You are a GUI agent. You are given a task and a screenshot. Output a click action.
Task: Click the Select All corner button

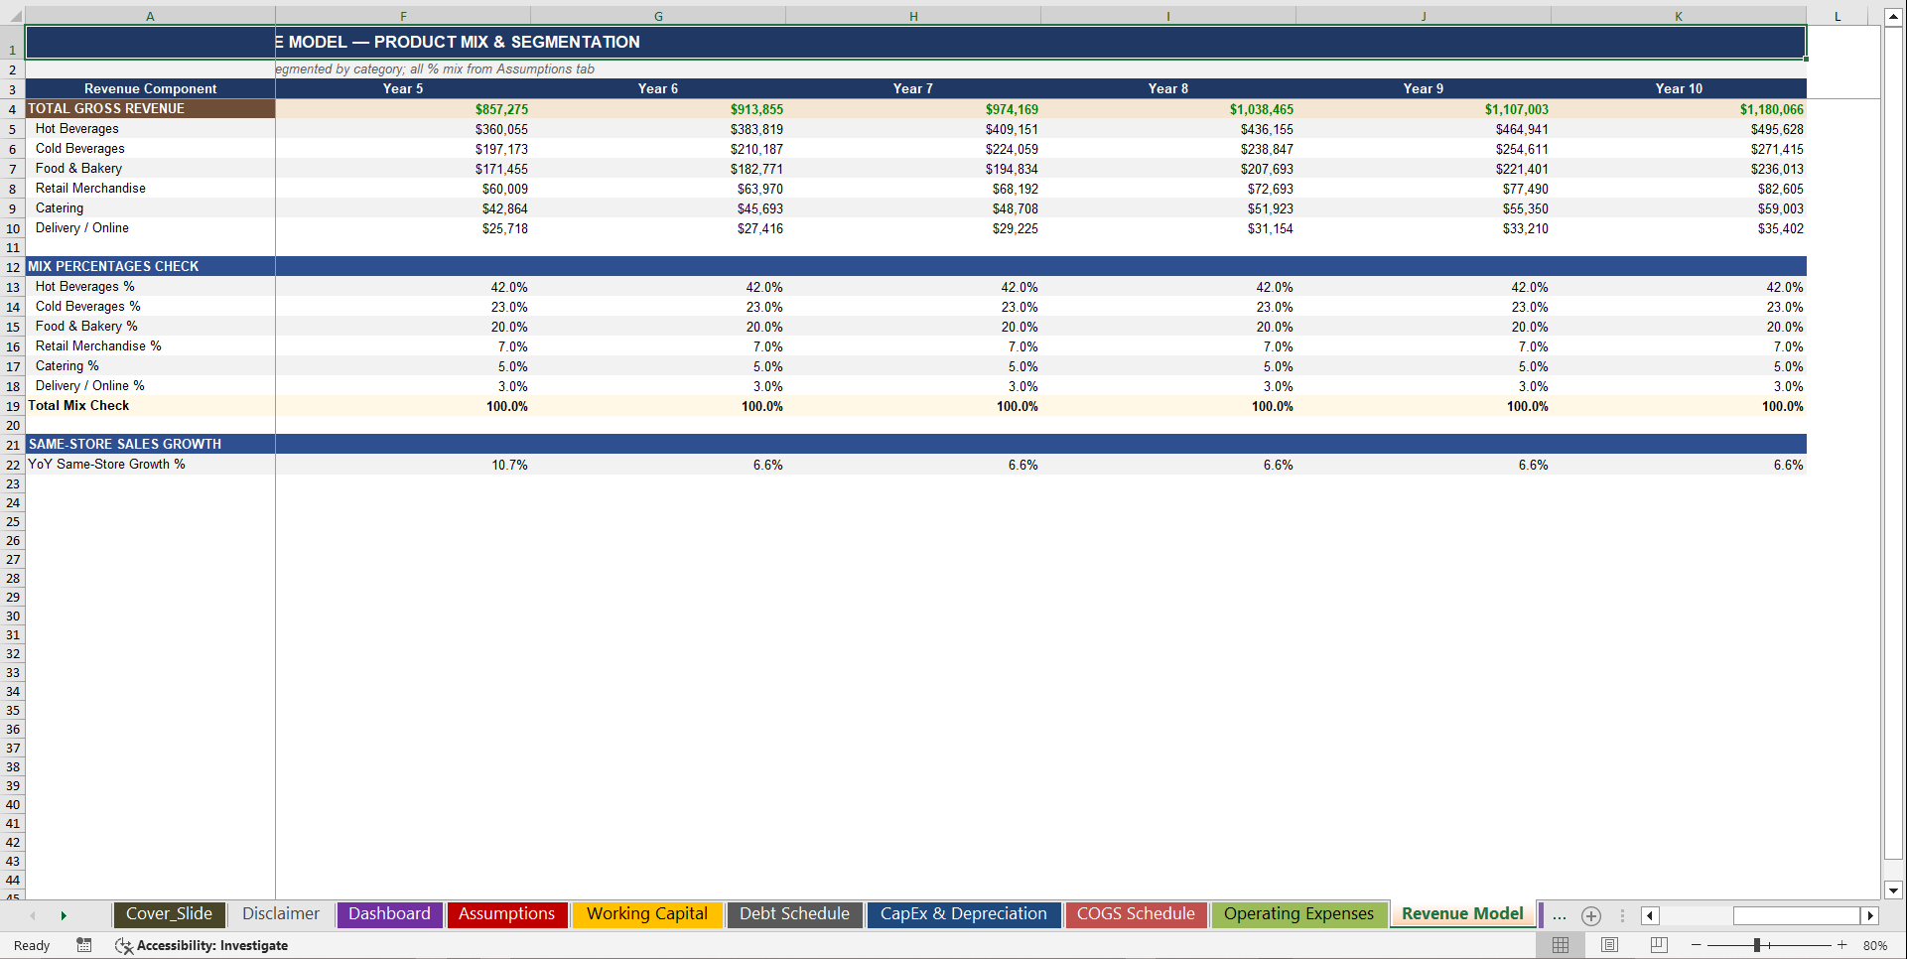click(16, 15)
